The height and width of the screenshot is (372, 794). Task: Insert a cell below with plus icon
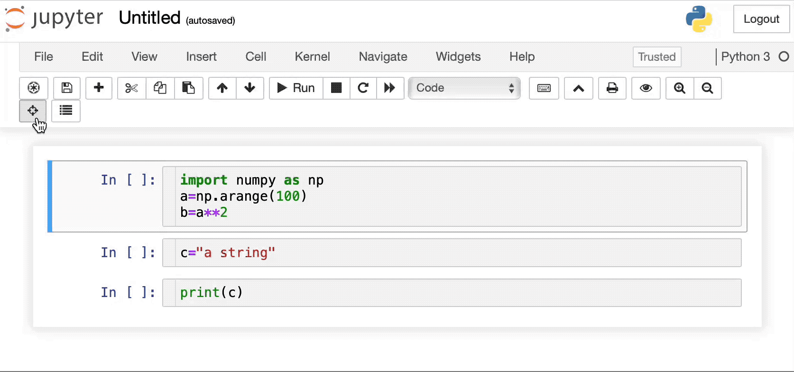[x=99, y=88]
